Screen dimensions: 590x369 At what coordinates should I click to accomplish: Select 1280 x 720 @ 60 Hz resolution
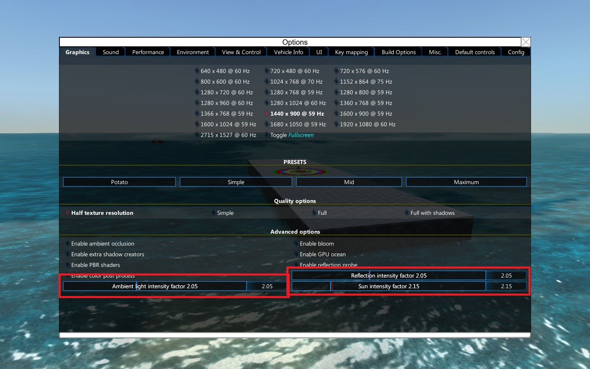(226, 92)
